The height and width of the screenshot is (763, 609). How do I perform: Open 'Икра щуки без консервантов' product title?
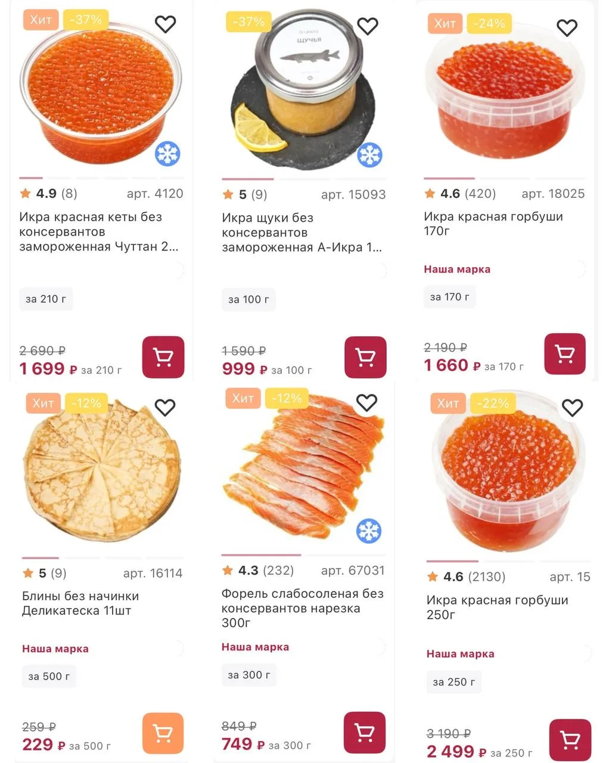coord(302,232)
